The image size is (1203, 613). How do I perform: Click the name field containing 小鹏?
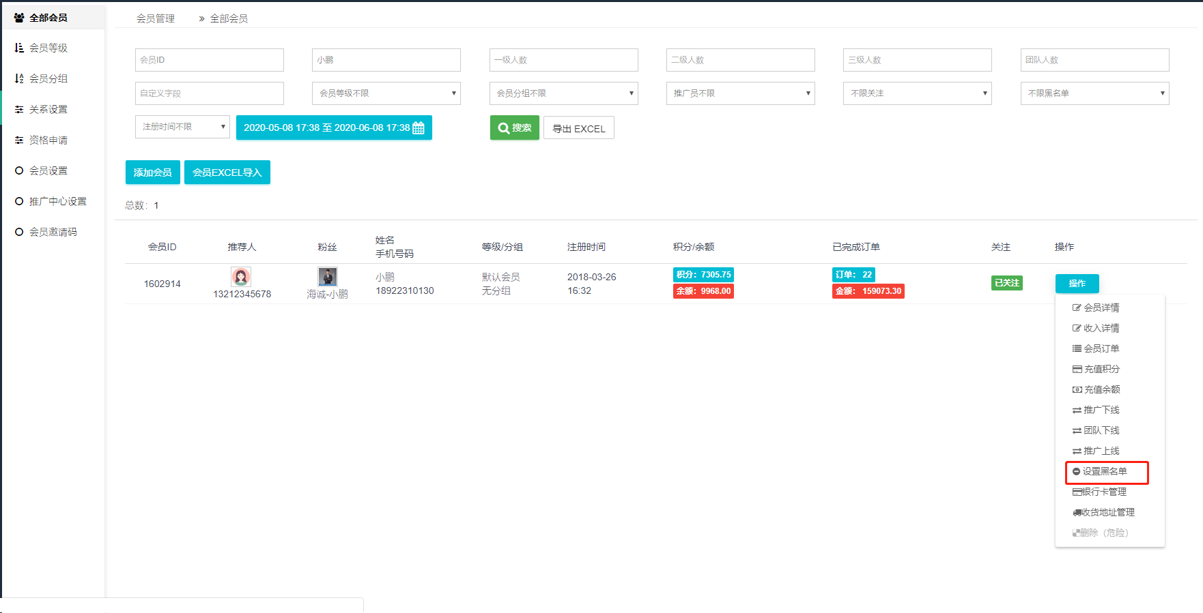[386, 60]
